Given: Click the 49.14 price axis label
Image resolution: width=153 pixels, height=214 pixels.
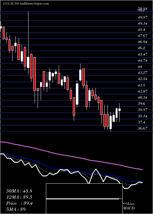Looking at the screenshot, I should (143, 24).
